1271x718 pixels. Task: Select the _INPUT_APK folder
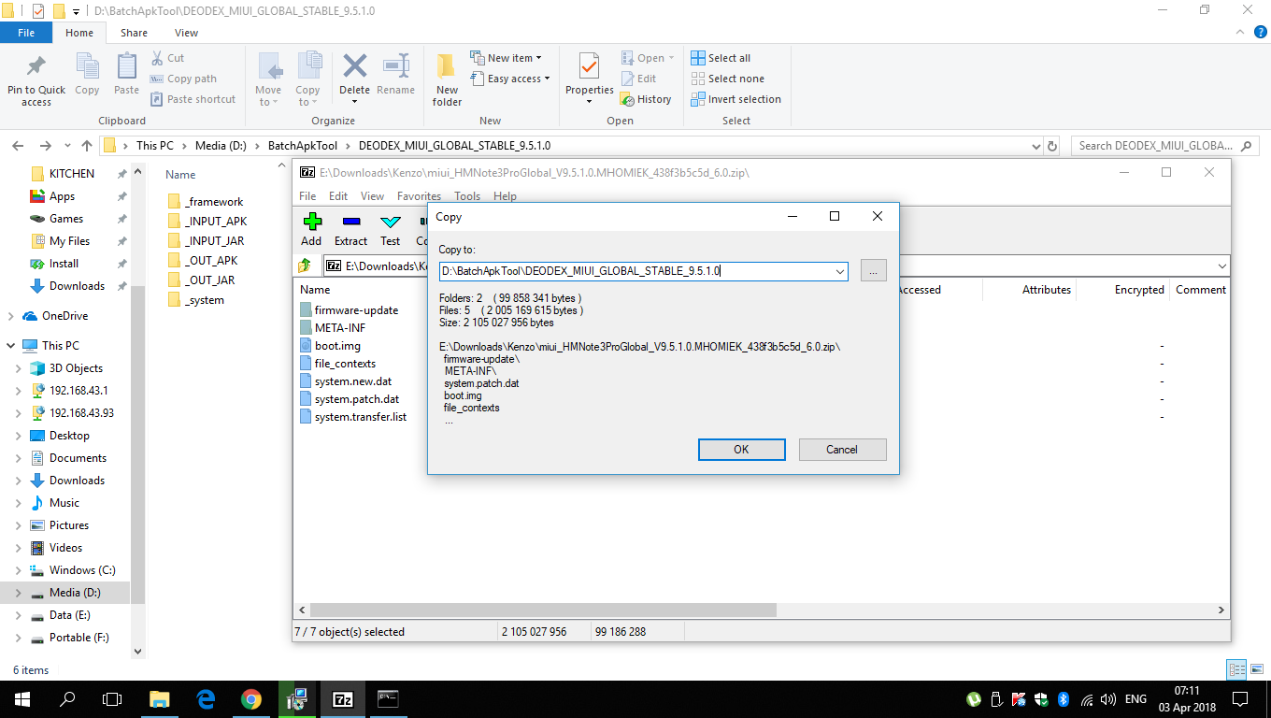[207, 222]
